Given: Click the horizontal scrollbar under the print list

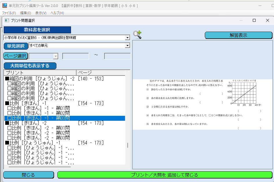Looking at the screenshot, I should (39, 167).
